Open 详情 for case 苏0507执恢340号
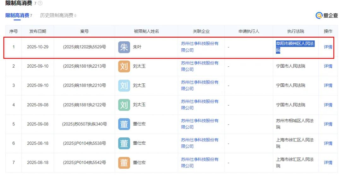Screen dimensions: 341x175 (328, 124)
